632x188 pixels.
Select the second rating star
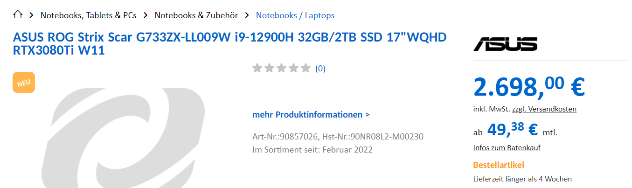tap(269, 69)
